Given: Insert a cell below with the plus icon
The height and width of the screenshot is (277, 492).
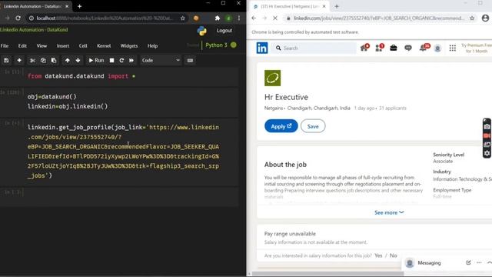Looking at the screenshot, I should 19,60.
